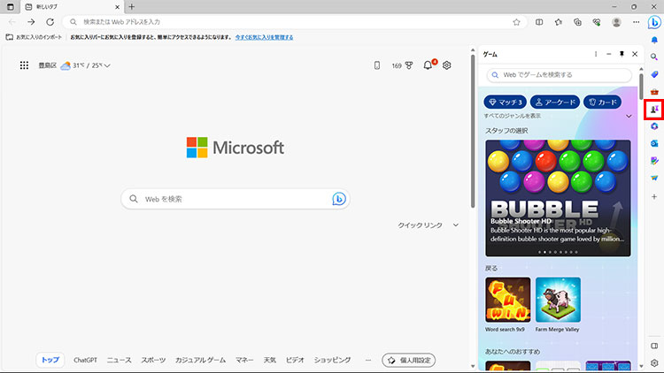Click the split screen icon in the toolbar
This screenshot has height=373, width=664.
point(541,22)
